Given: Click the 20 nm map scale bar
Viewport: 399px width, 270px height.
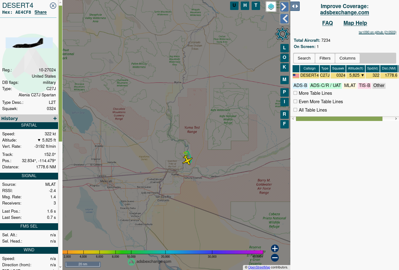Looking at the screenshot, I should (83, 264).
